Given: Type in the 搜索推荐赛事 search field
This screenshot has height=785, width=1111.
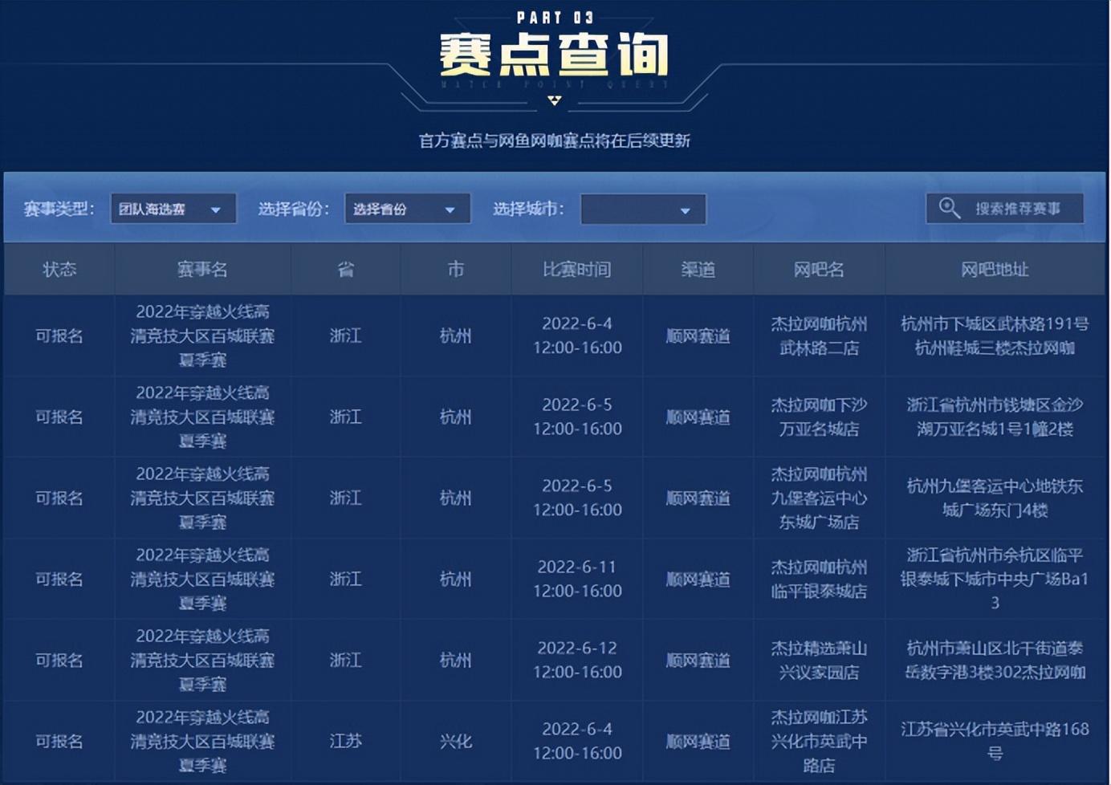Looking at the screenshot, I should tap(1017, 209).
